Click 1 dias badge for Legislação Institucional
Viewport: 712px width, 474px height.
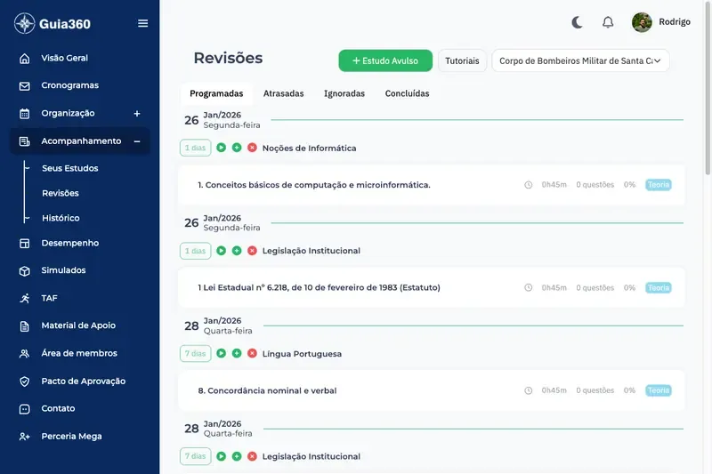195,251
